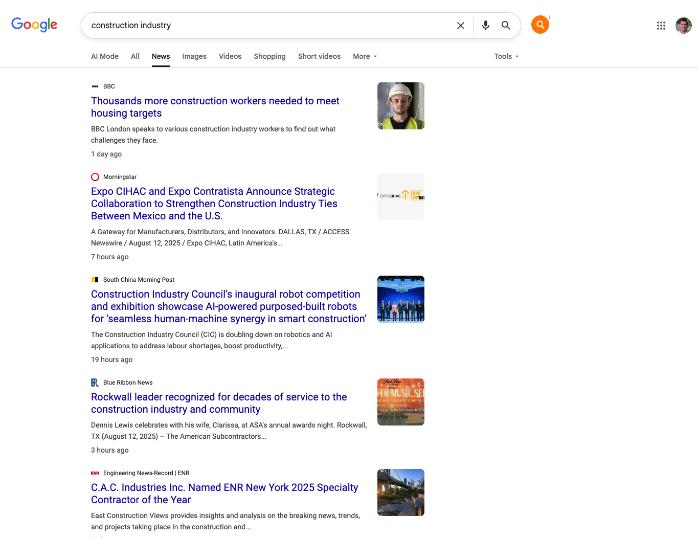This screenshot has width=698, height=538.
Task: Go to Short videos tab
Action: (319, 56)
